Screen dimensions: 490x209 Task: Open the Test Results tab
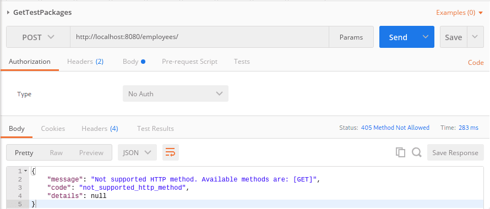point(155,128)
